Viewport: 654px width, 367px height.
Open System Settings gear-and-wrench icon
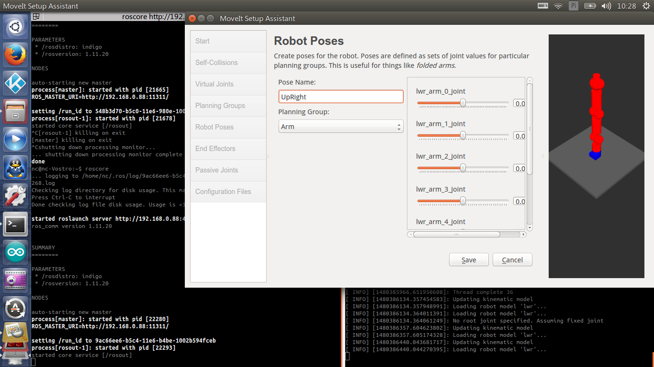[x=16, y=196]
